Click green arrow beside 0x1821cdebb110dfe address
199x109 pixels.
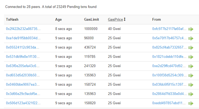click(191, 57)
